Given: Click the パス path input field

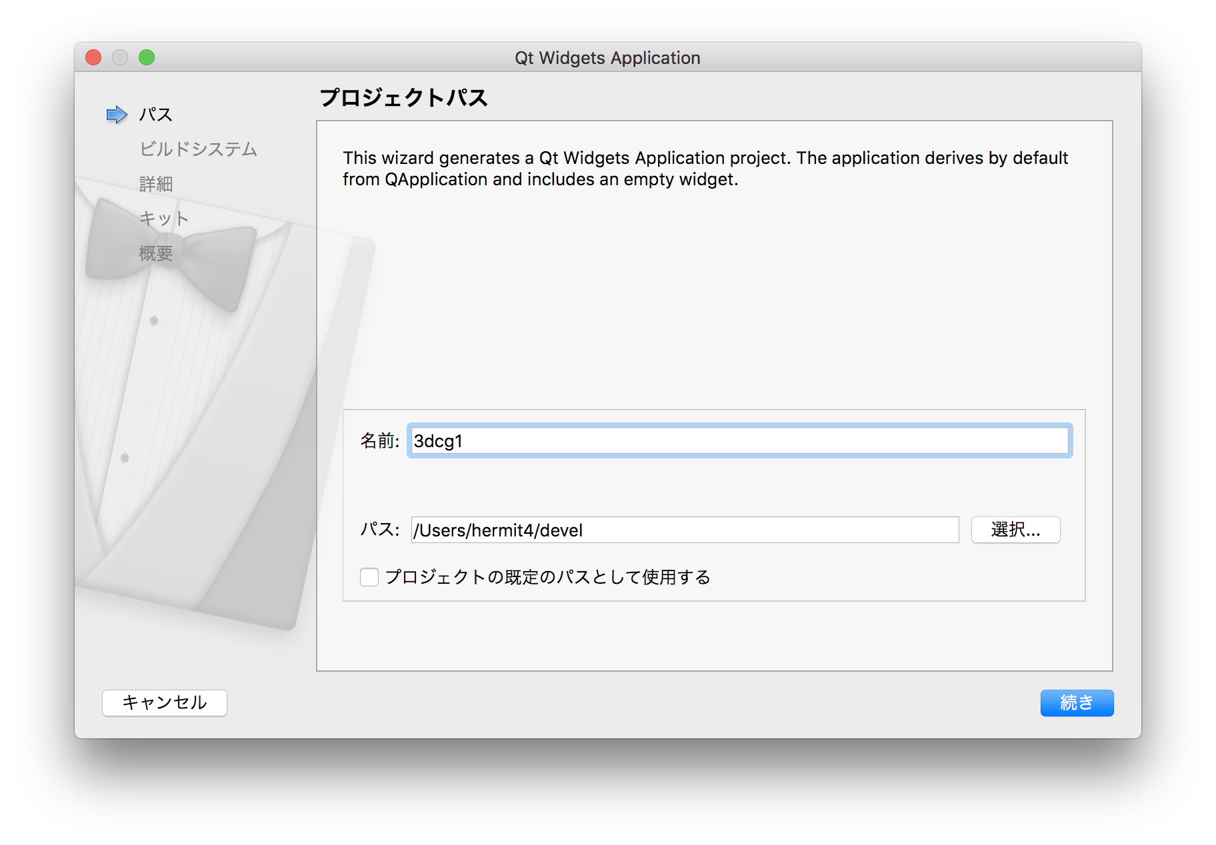Looking at the screenshot, I should [x=685, y=530].
